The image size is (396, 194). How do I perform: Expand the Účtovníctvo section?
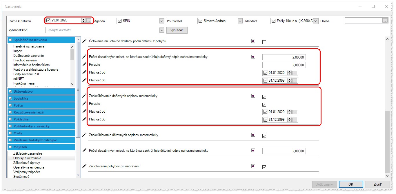click(10, 91)
